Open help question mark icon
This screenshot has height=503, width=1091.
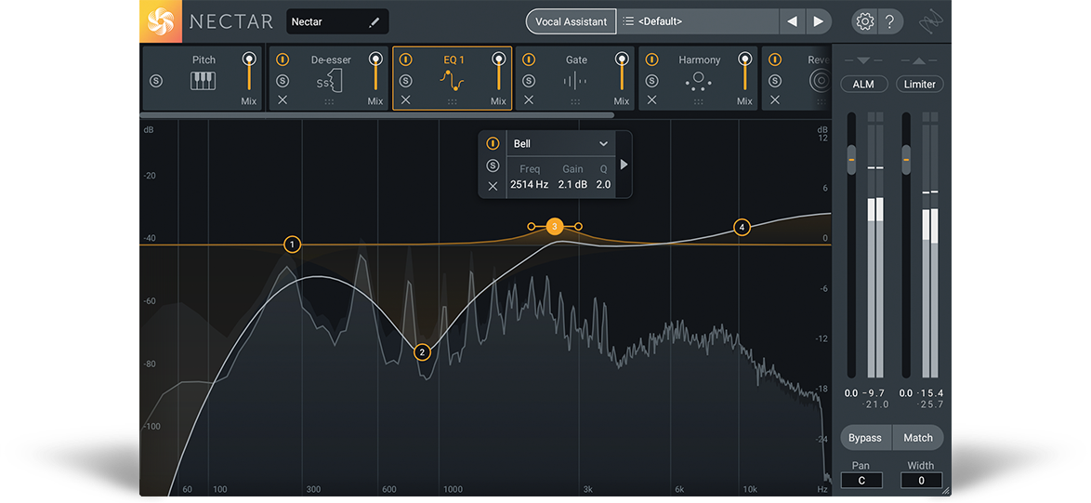(x=890, y=21)
